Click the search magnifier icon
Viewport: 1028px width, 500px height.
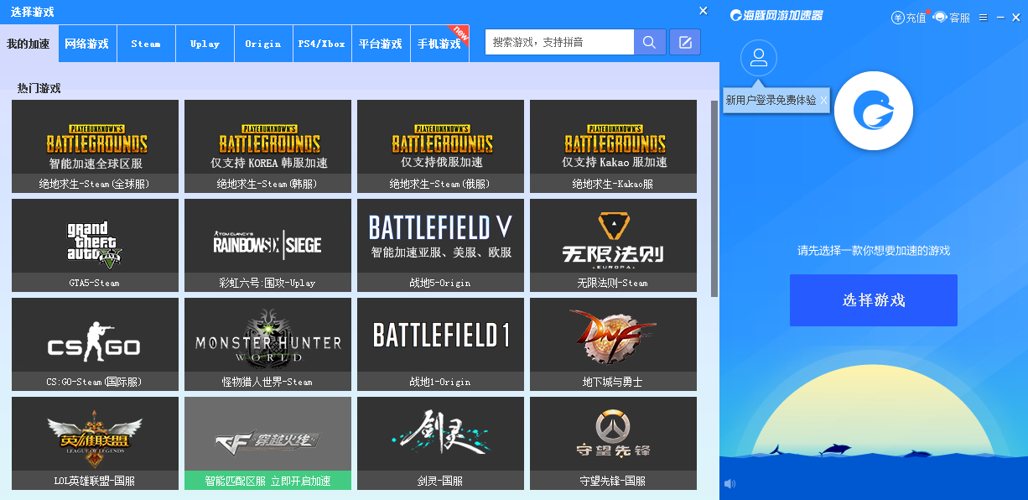pyautogui.click(x=650, y=42)
